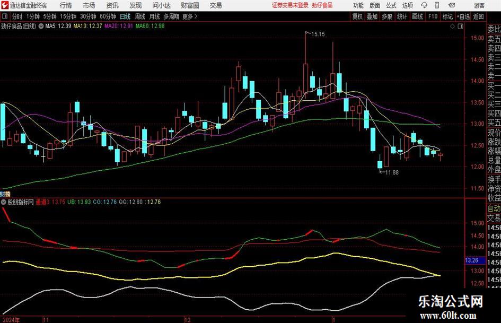Open the headset customer service icon
This screenshot has width=501, height=323.
coord(424,5)
